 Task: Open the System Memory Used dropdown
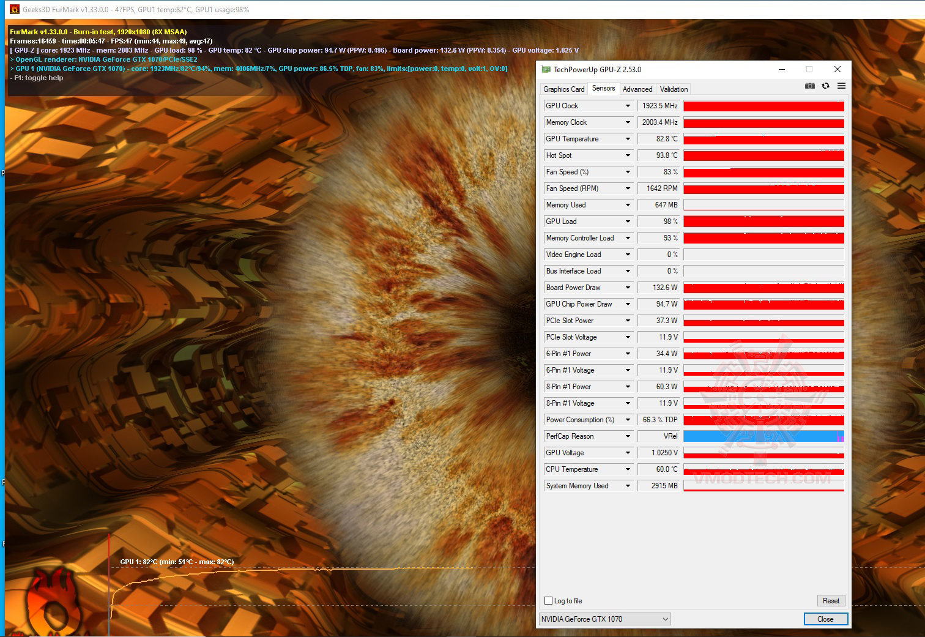point(628,486)
